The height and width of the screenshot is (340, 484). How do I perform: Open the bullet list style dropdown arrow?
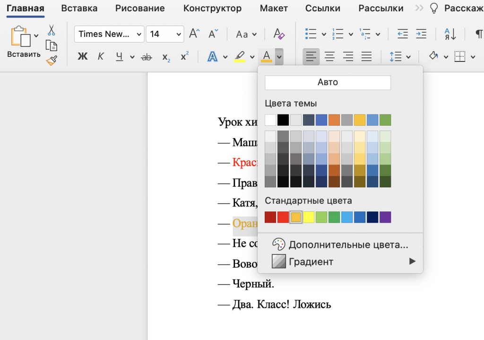click(x=324, y=34)
